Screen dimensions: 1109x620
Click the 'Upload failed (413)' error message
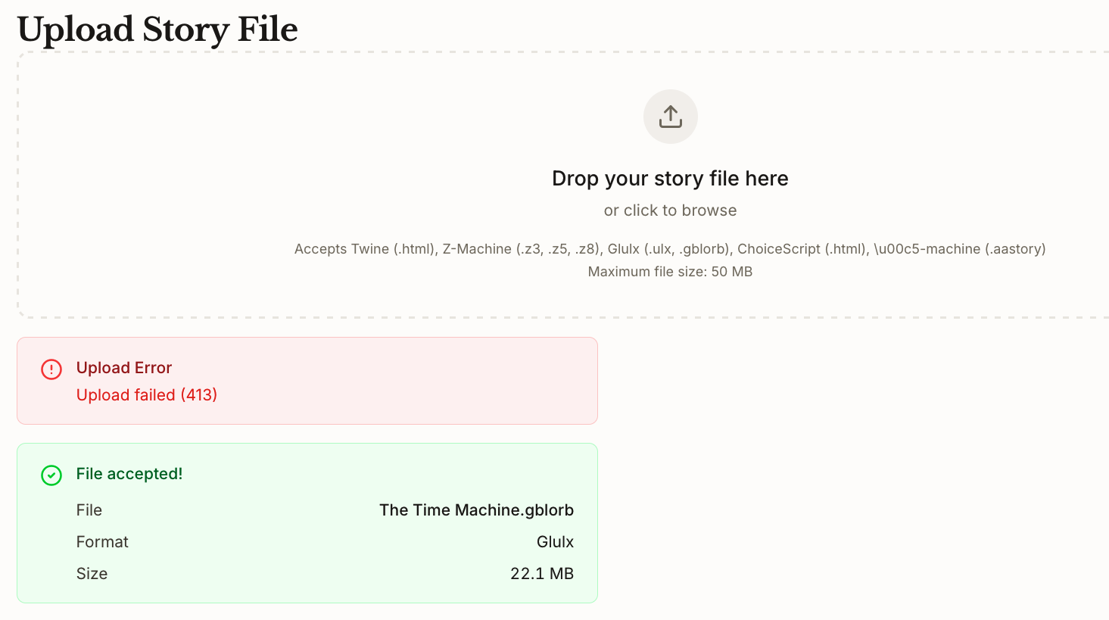click(147, 395)
